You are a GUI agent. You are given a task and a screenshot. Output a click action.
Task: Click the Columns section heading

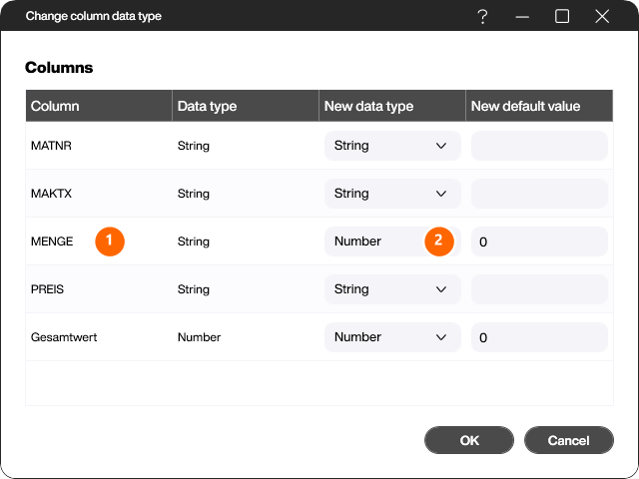[x=59, y=68]
